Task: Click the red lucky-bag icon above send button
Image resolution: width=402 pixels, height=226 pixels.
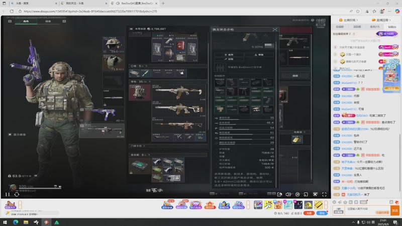Action: coord(396,202)
